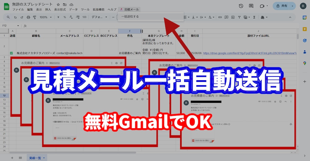This screenshot has width=310, height=161.
Task: Click the move-to-folder icon beside the title
Action: pos(65,5)
